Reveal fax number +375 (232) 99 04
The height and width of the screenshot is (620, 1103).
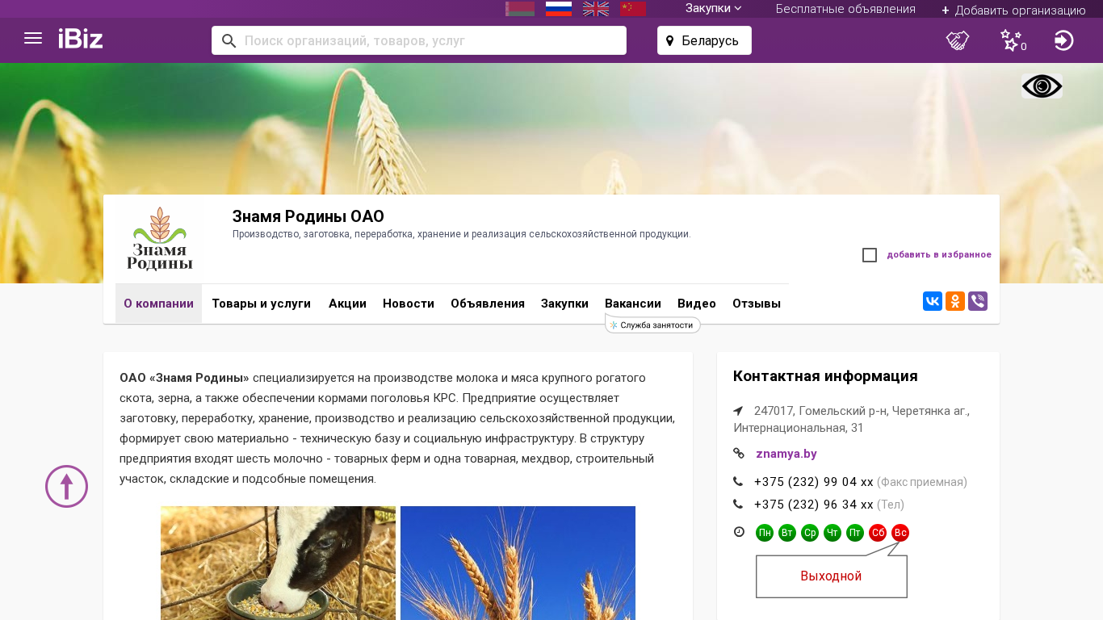click(x=814, y=482)
